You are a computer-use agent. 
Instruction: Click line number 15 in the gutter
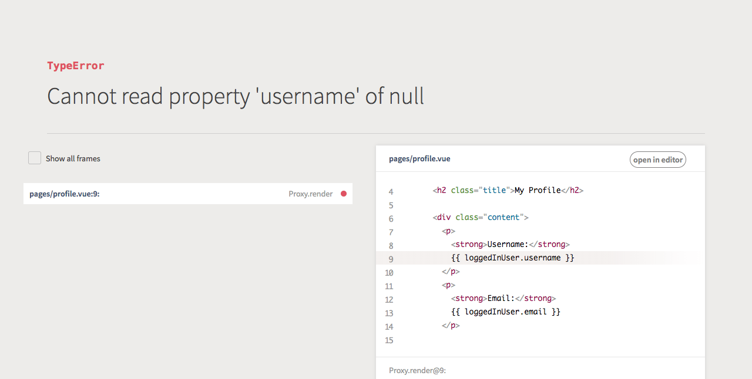pos(389,340)
